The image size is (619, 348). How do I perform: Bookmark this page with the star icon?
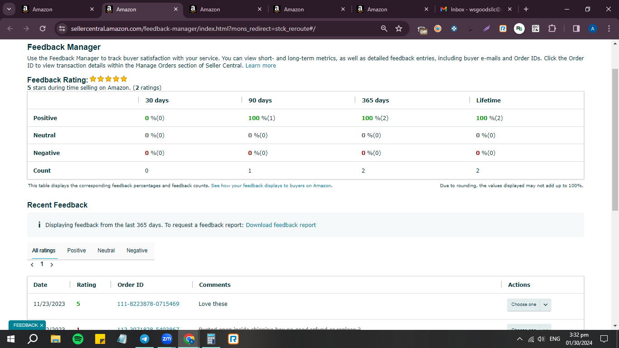click(x=399, y=29)
